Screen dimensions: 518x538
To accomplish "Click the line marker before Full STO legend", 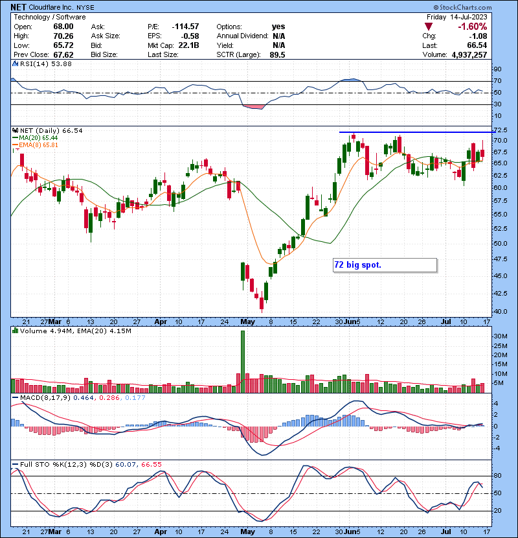I will [x=15, y=465].
